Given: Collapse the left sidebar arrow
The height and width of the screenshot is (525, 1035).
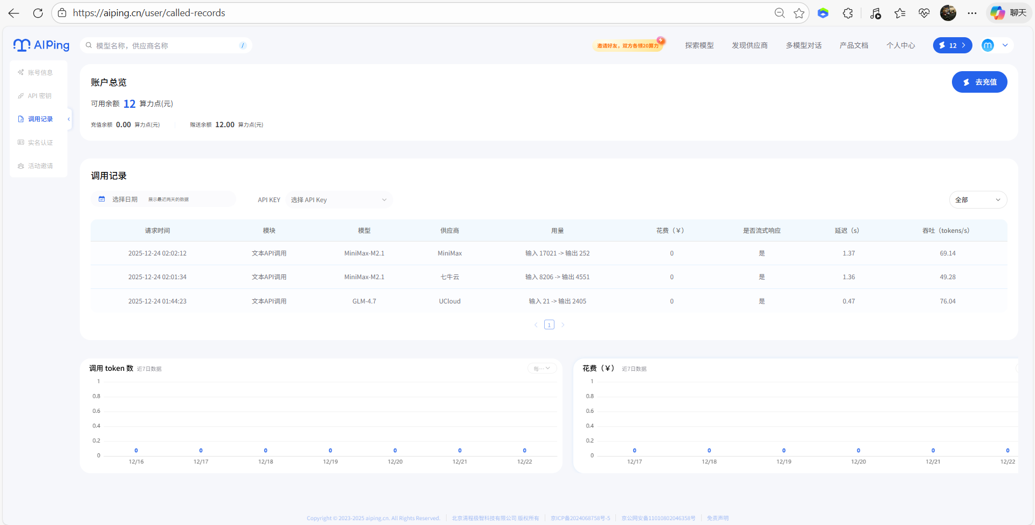Looking at the screenshot, I should click(68, 119).
